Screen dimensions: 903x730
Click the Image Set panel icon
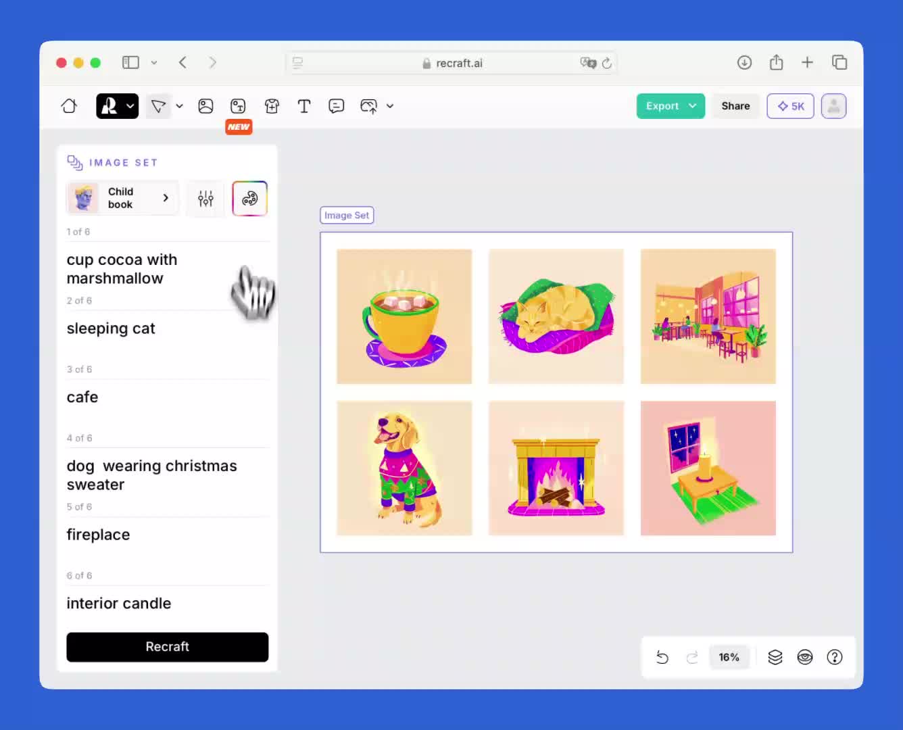[x=74, y=162]
